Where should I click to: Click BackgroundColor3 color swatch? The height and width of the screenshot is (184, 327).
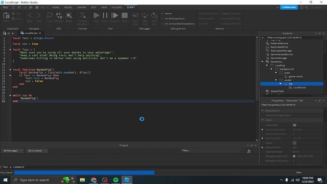(x=294, y=156)
